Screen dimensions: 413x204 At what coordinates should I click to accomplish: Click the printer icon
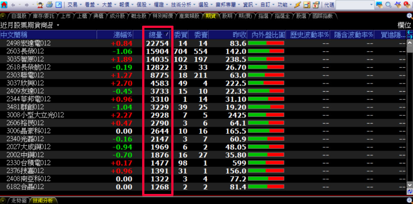[x=49, y=5]
